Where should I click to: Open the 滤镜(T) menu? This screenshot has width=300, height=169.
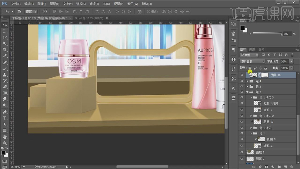(94, 4)
